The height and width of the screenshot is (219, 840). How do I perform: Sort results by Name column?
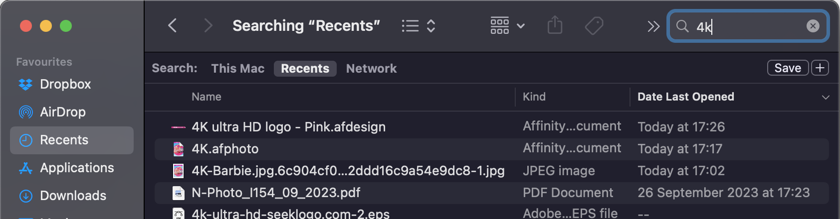tap(207, 97)
